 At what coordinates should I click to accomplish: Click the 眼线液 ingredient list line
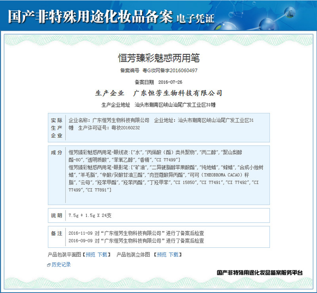155,156
